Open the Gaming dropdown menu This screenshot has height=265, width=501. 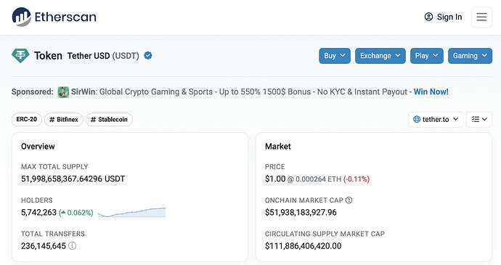(470, 56)
